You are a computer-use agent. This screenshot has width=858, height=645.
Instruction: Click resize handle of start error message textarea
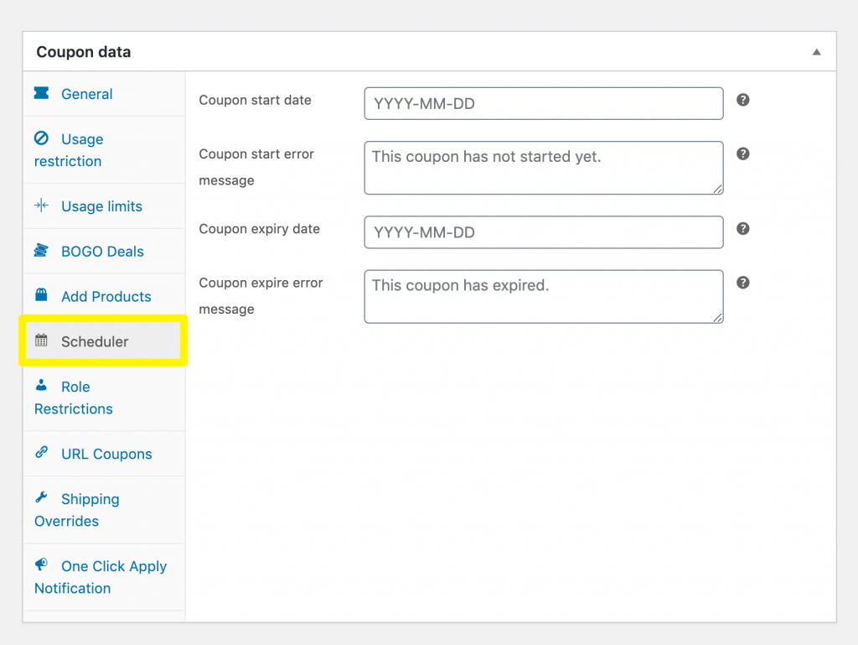tap(717, 189)
